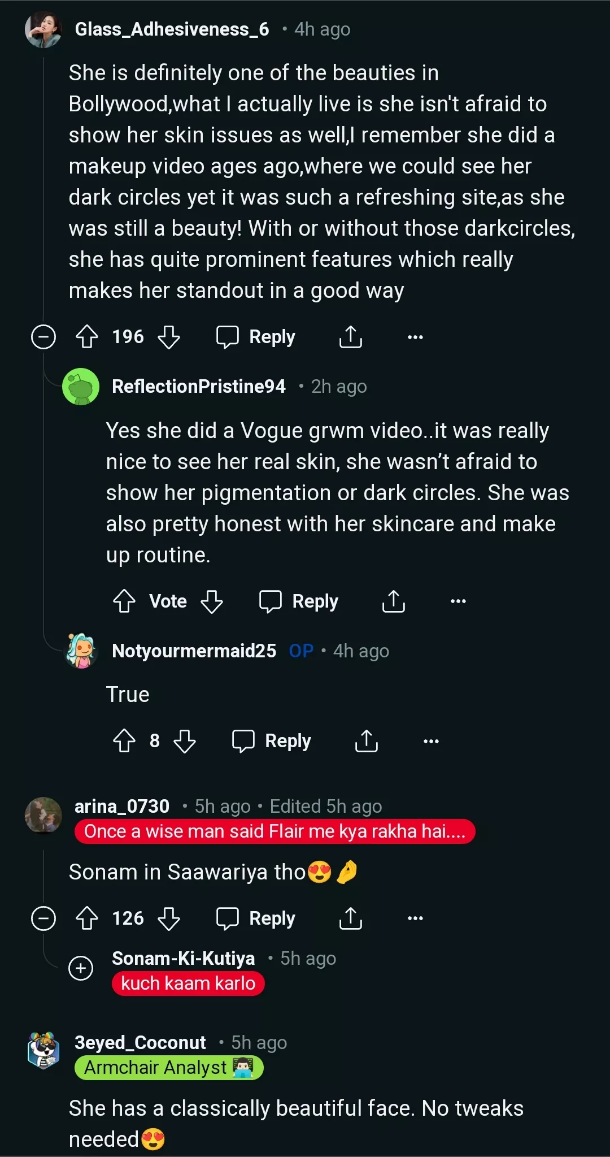610x1157 pixels.
Task: Open the overflow menu on ReflectionPristine94's reply
Action: [x=457, y=601]
